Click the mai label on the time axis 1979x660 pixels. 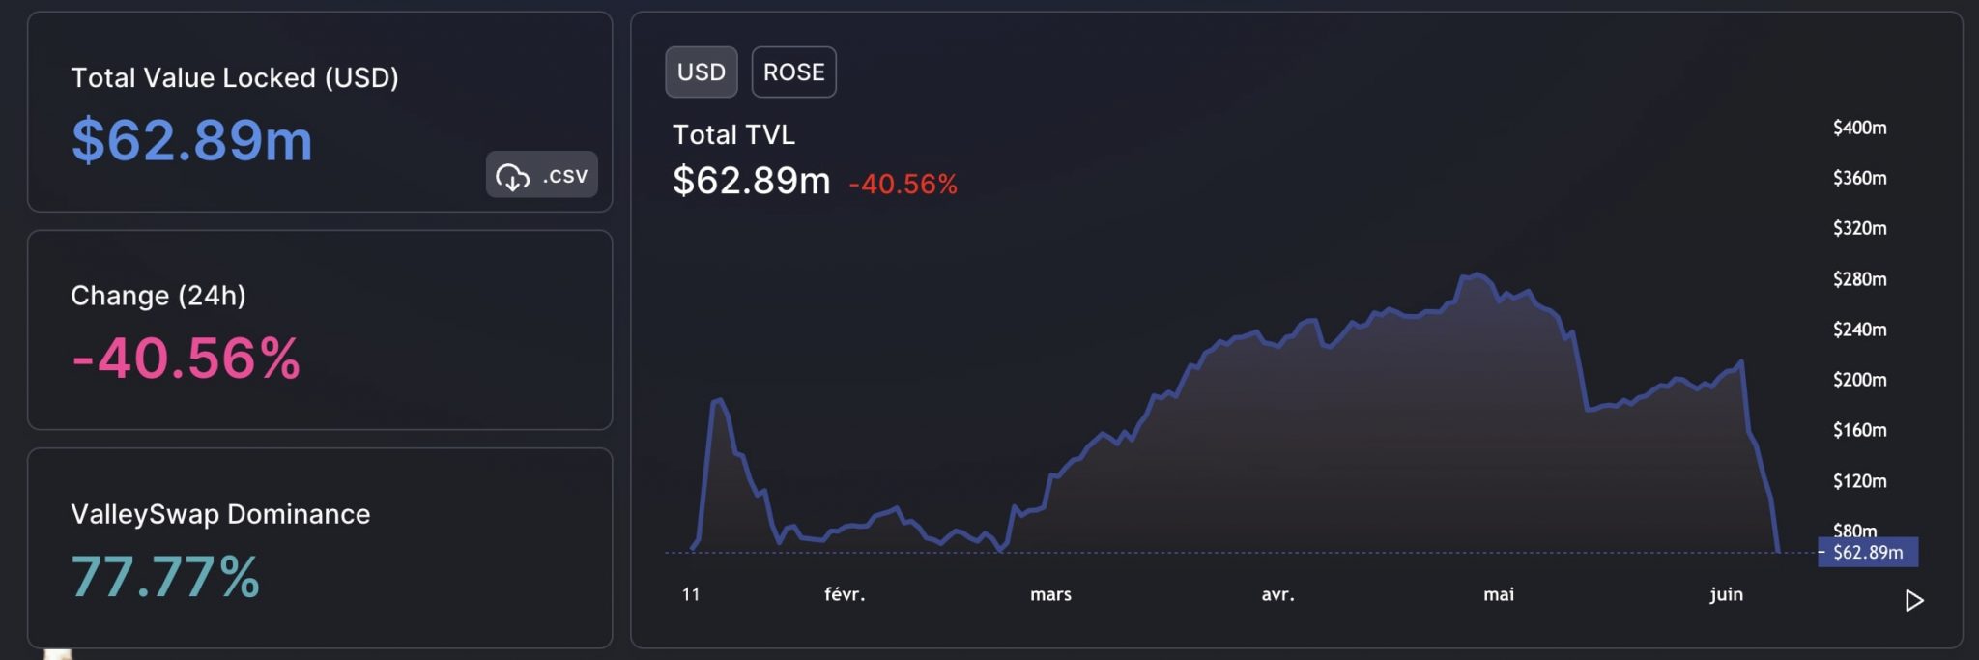1499,594
